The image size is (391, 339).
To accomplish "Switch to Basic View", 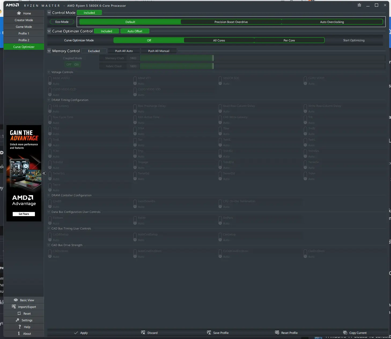I will [x=24, y=300].
